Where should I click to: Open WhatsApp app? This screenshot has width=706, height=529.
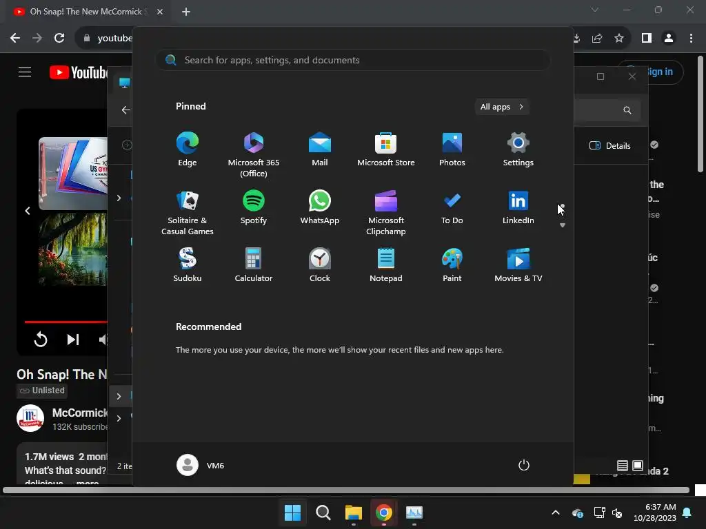tap(320, 208)
